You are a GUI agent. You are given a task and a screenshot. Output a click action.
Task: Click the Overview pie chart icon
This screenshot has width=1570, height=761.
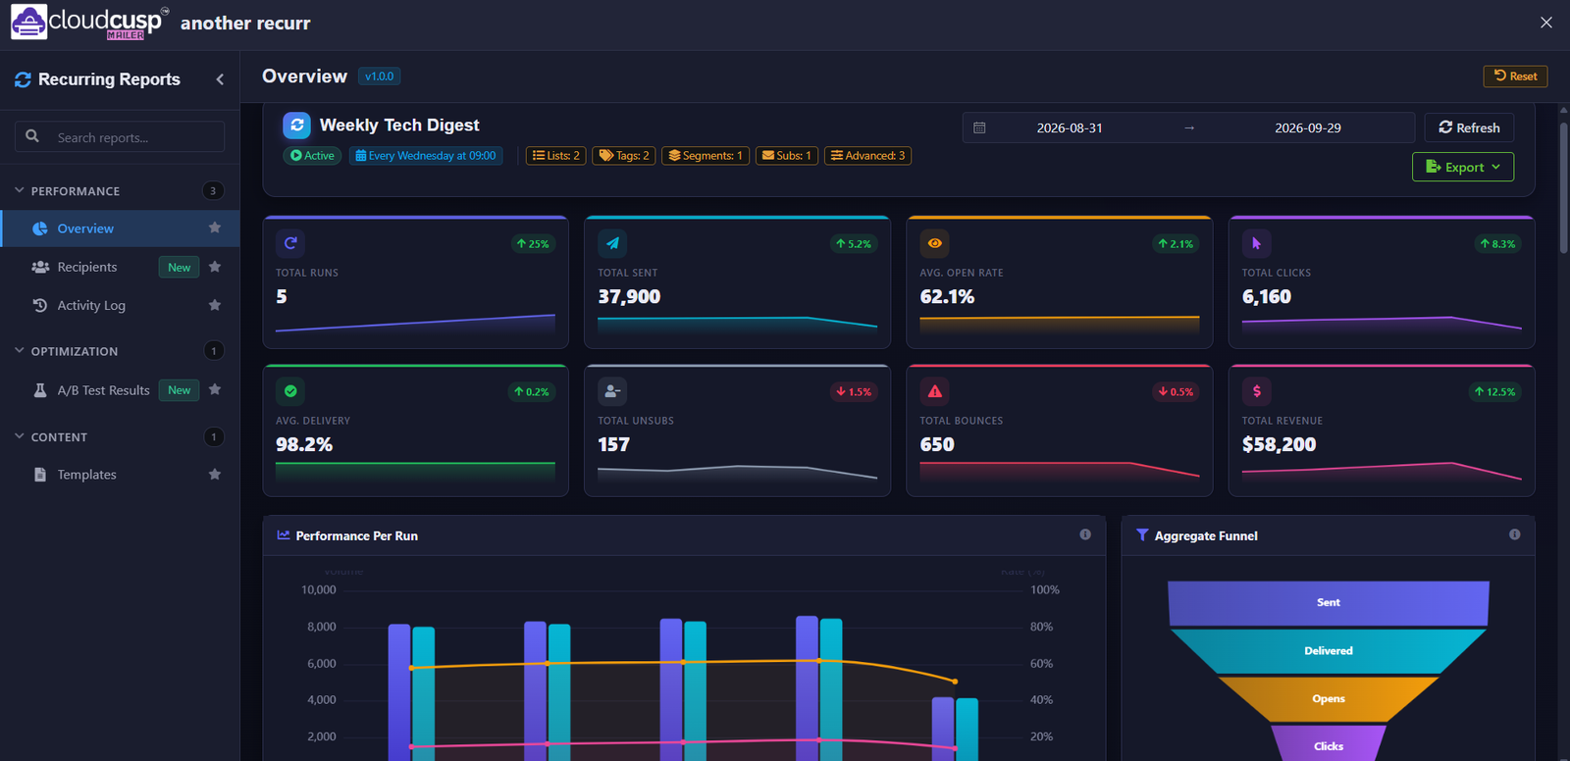coord(40,228)
